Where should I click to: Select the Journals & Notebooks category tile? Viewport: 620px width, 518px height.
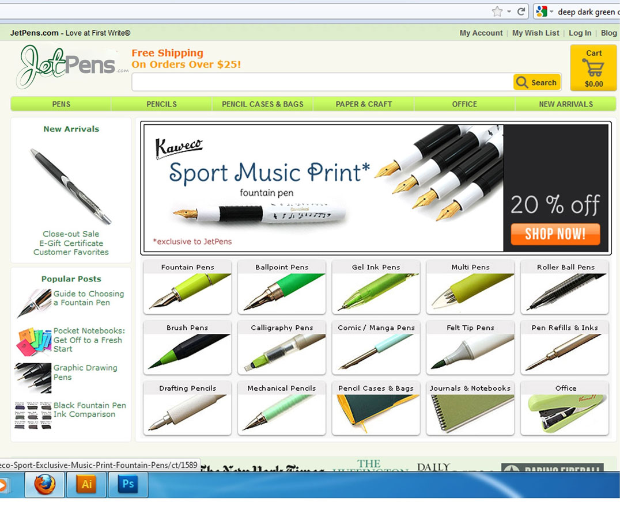click(x=471, y=408)
